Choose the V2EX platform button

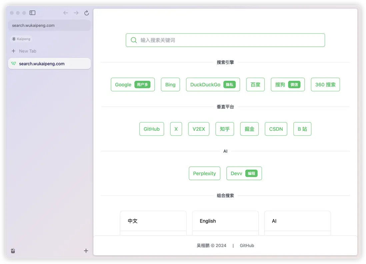click(x=199, y=129)
